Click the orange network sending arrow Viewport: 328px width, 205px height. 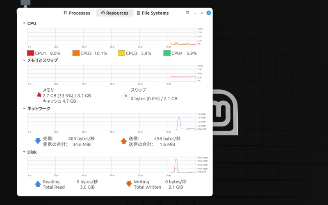point(123,141)
